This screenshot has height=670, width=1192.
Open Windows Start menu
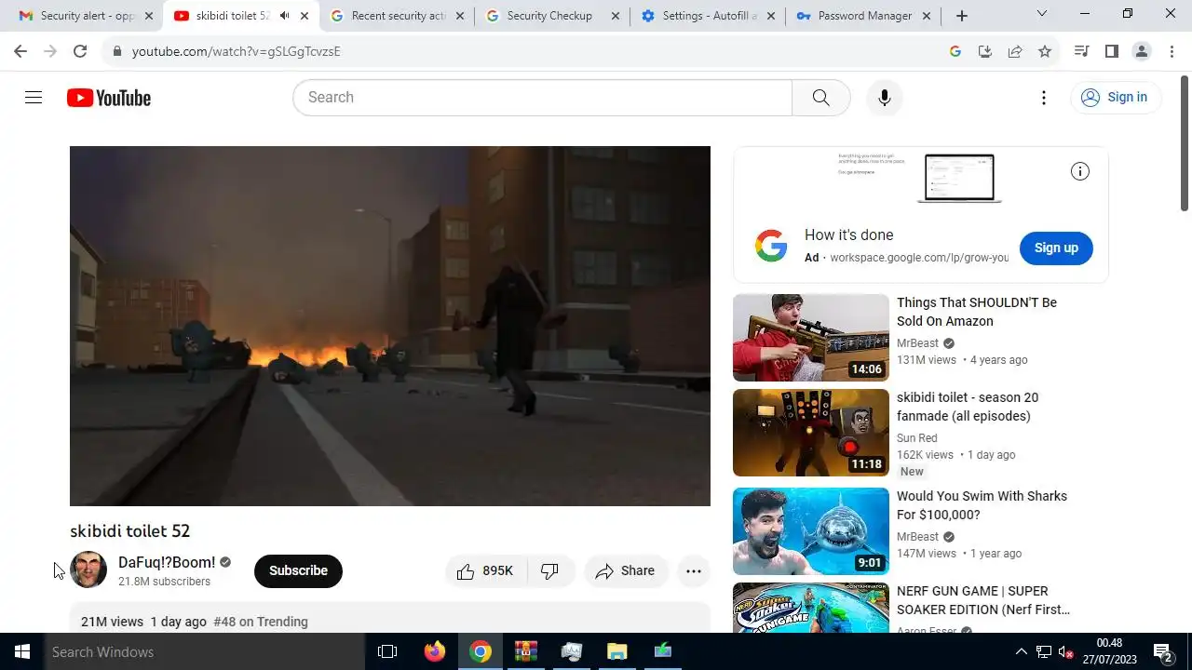click(22, 651)
